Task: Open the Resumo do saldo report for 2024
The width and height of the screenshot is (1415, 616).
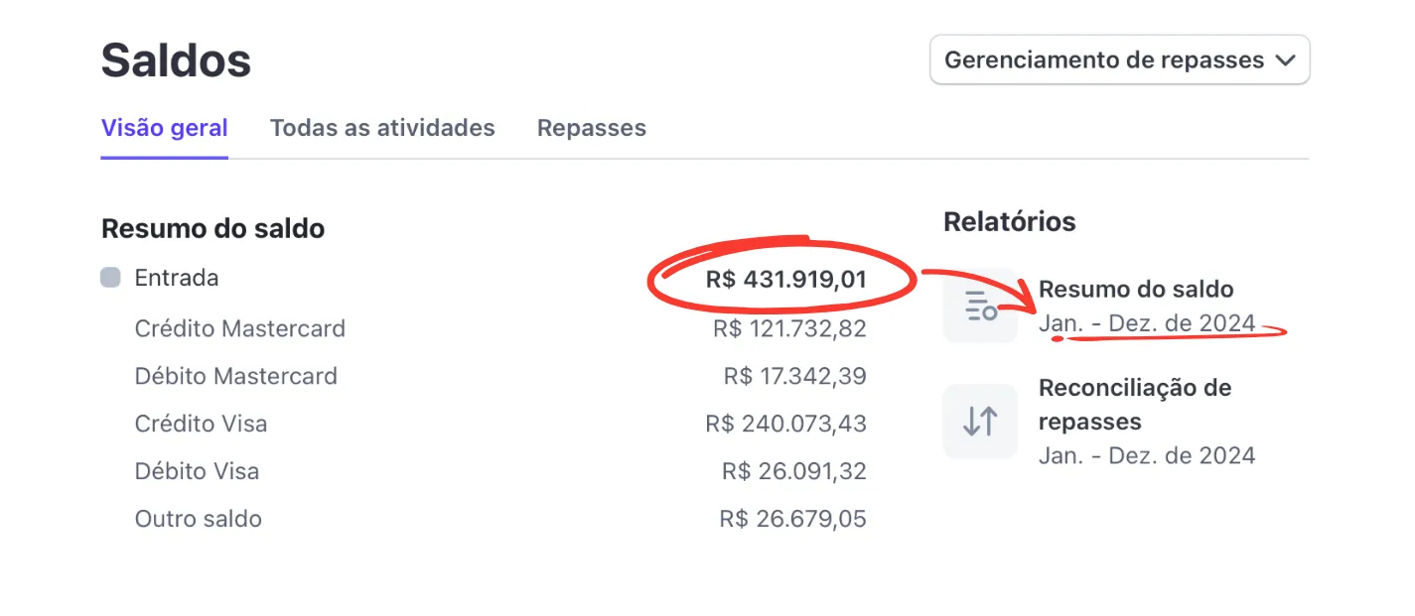Action: coord(1136,289)
